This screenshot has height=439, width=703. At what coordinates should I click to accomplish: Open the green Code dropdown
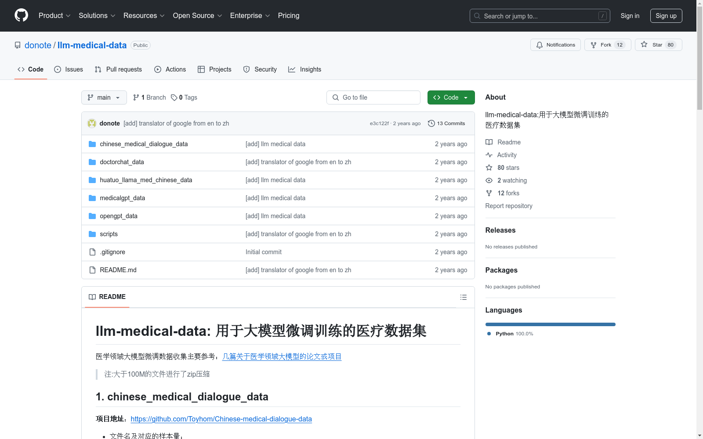pos(451,97)
